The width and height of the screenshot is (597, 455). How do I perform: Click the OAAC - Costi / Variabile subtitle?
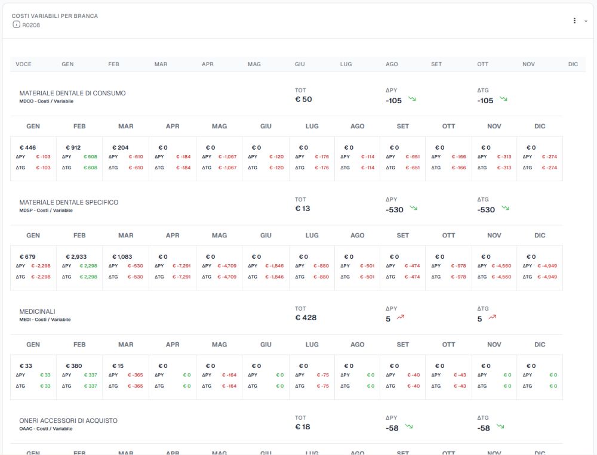click(46, 429)
